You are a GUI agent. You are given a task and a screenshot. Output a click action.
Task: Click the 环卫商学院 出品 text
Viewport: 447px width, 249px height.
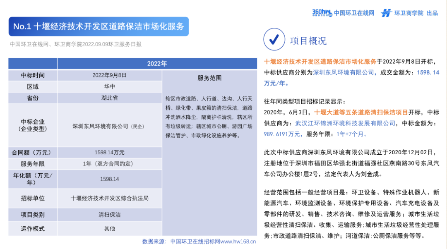click(416, 13)
